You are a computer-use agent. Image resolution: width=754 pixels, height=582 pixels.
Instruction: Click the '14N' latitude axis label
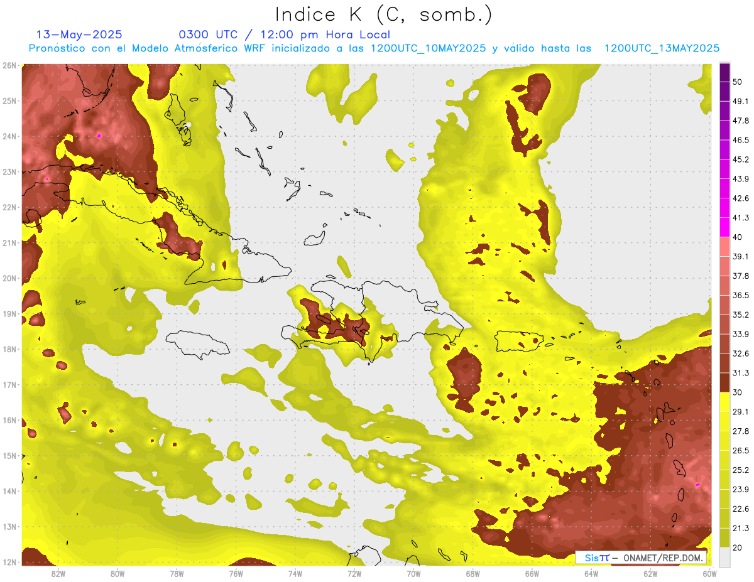click(x=9, y=491)
